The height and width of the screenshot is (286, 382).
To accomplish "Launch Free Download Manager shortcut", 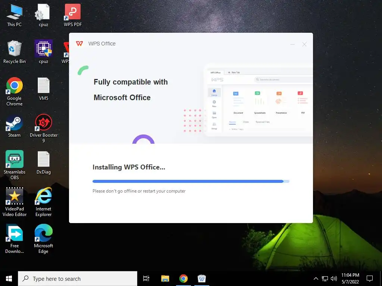I will pyautogui.click(x=15, y=239).
